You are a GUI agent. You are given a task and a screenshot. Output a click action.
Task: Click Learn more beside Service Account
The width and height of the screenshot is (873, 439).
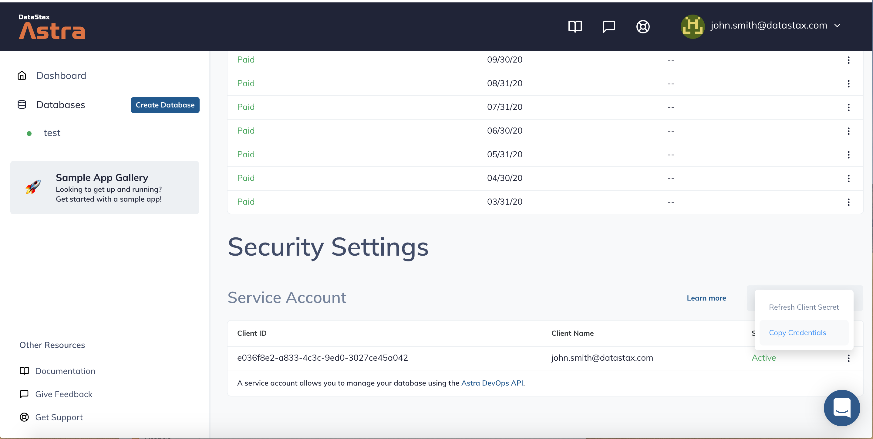pyautogui.click(x=706, y=298)
